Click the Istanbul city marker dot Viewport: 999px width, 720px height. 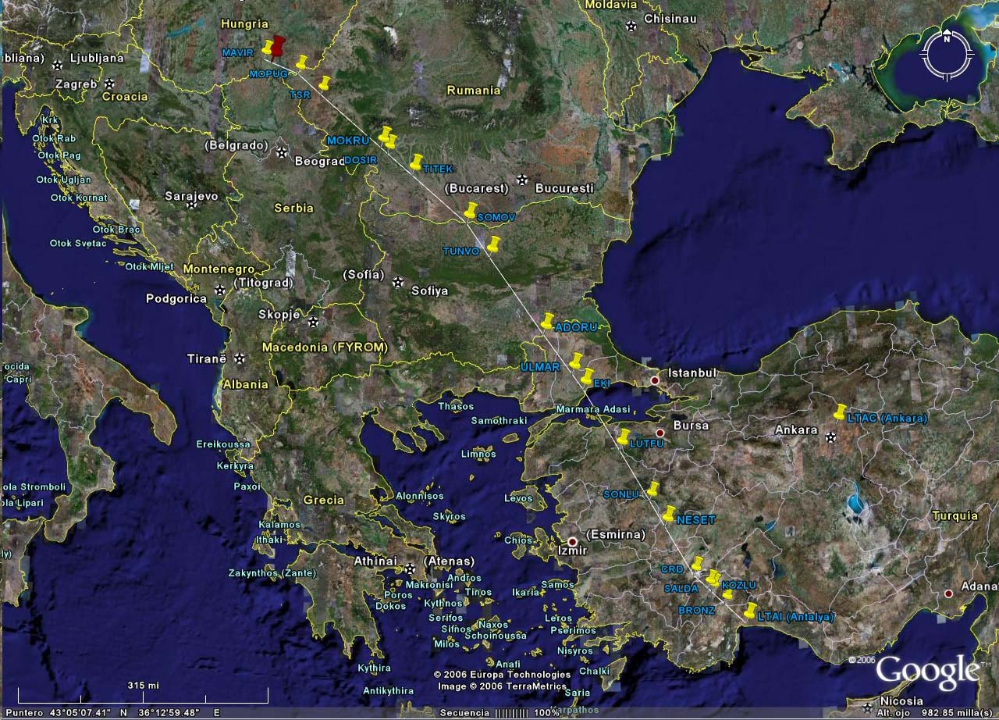(x=656, y=380)
